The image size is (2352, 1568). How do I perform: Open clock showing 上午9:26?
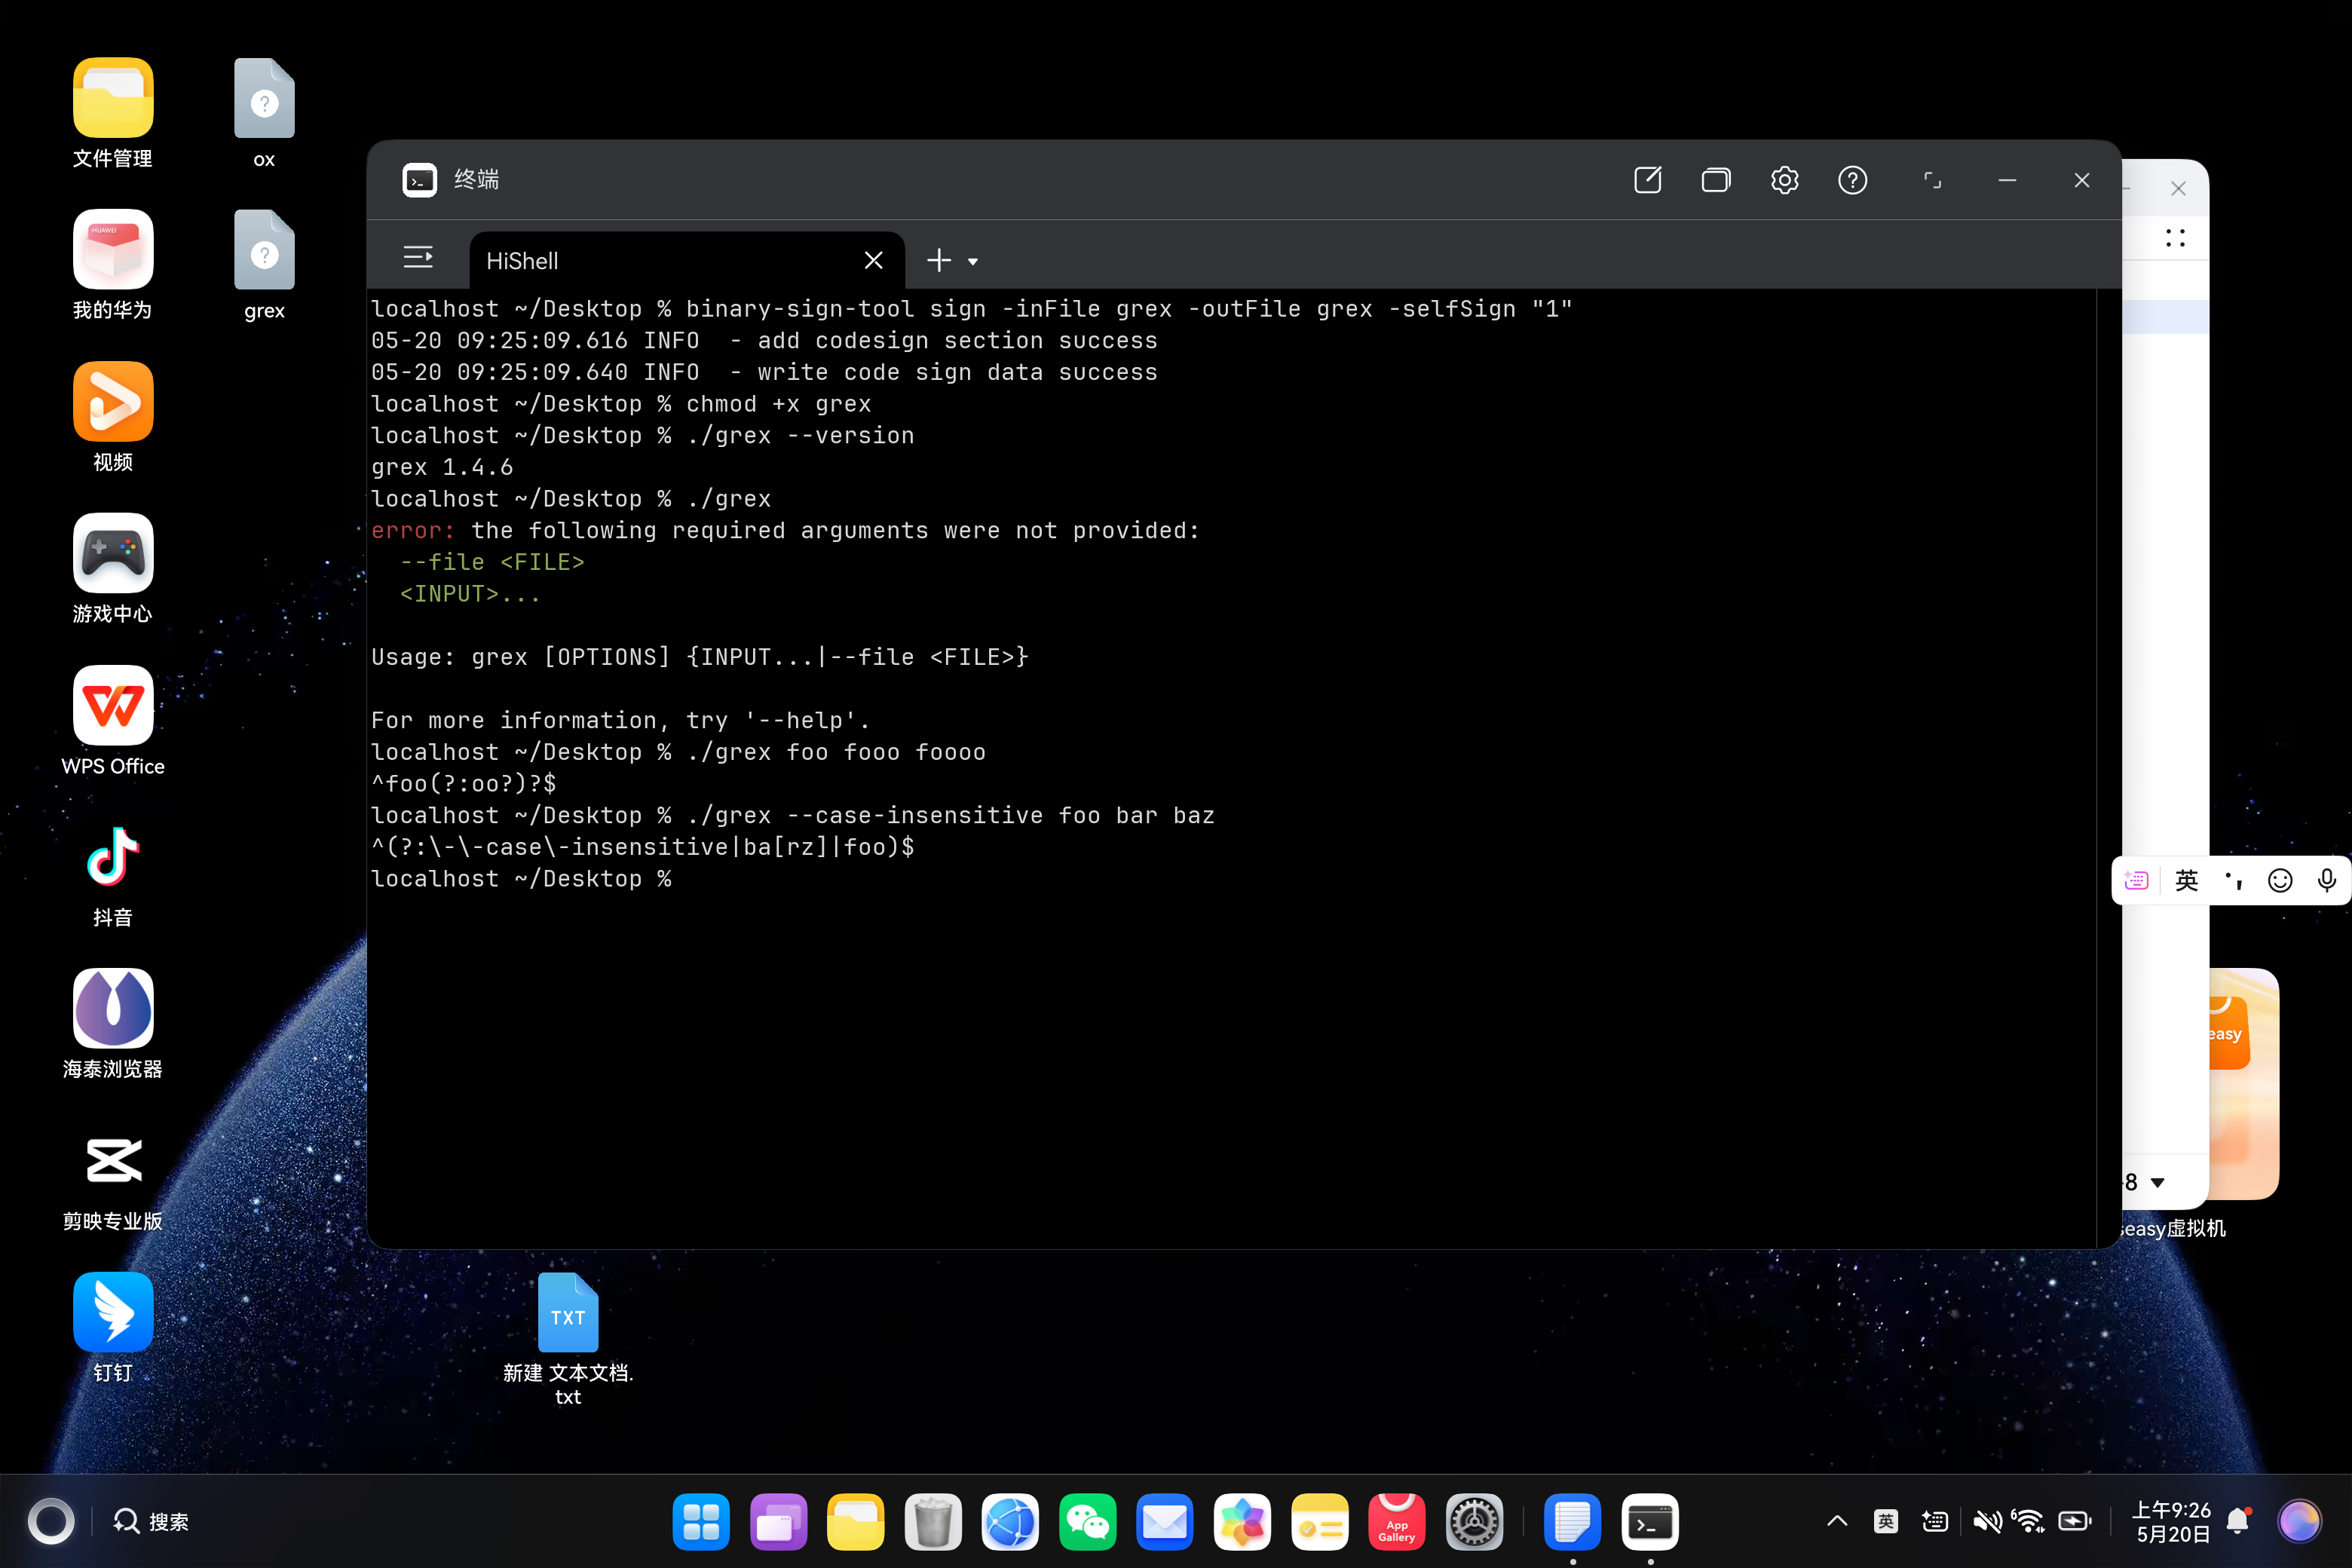(2172, 1521)
